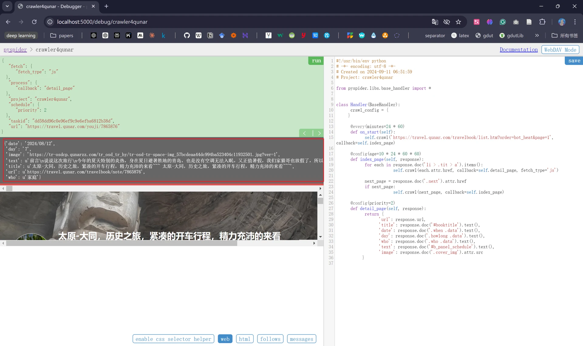Click the camera screenshot extension
Screen dimensions: 583x346
516,22
